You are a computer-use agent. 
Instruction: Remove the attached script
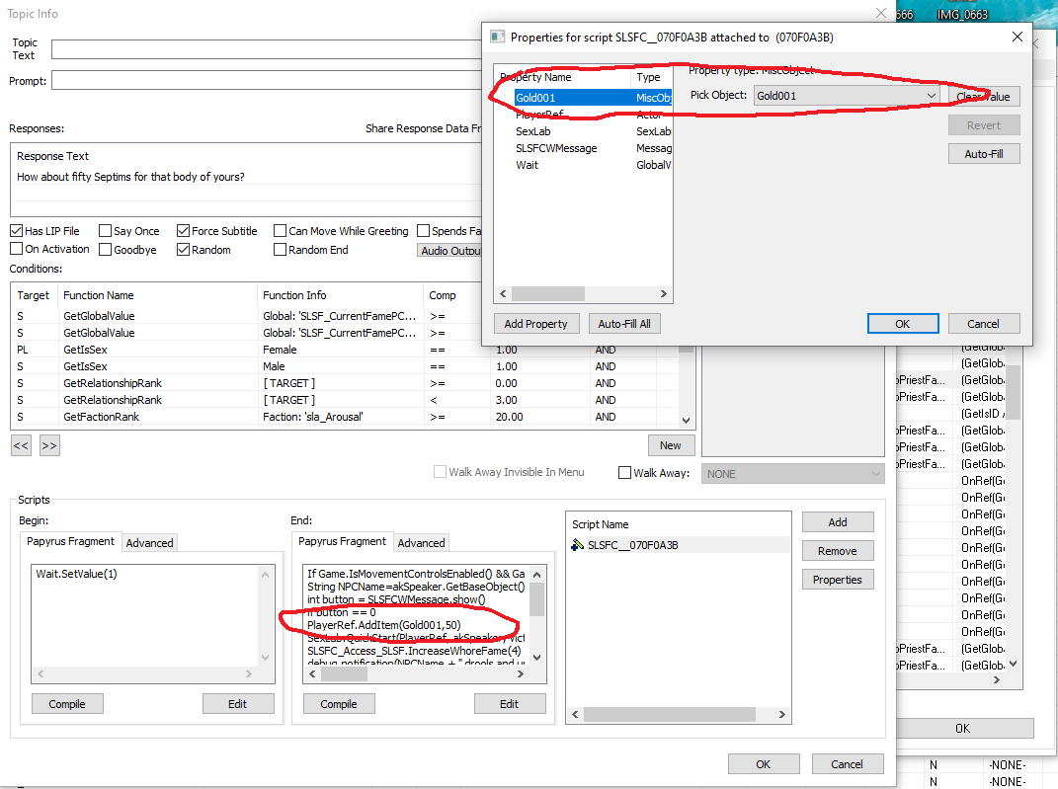click(837, 550)
